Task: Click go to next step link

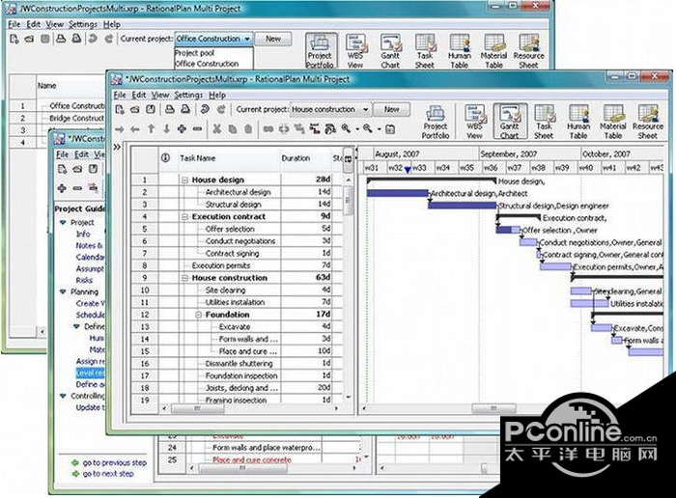Action: coord(108,474)
